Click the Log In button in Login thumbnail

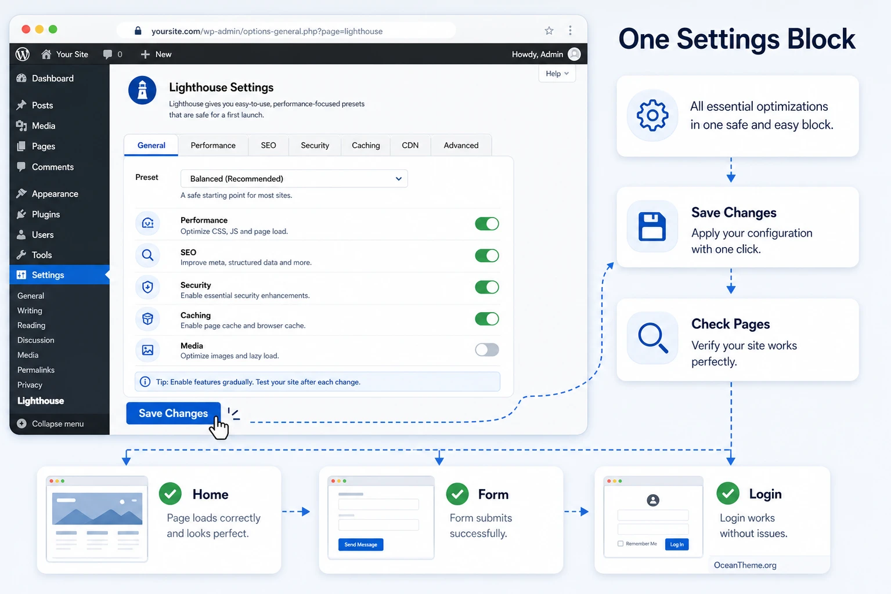point(677,544)
